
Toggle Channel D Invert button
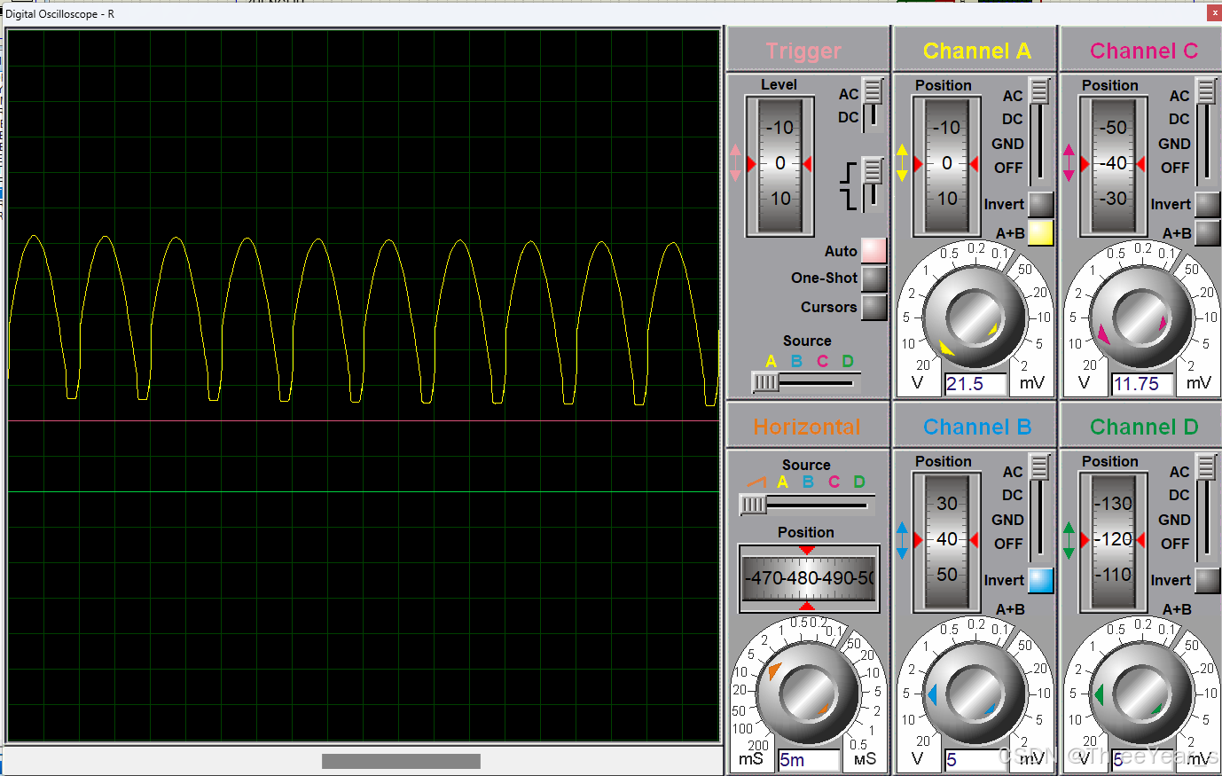tap(1207, 580)
